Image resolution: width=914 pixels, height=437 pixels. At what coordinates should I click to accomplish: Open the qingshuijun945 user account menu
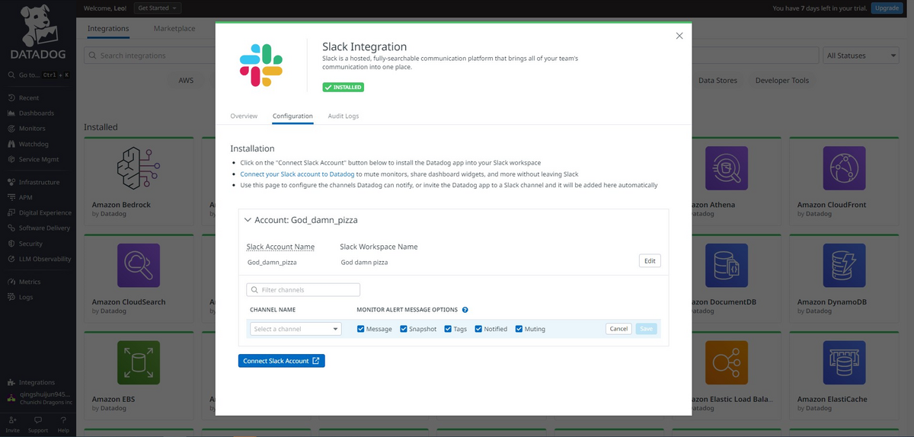40,398
